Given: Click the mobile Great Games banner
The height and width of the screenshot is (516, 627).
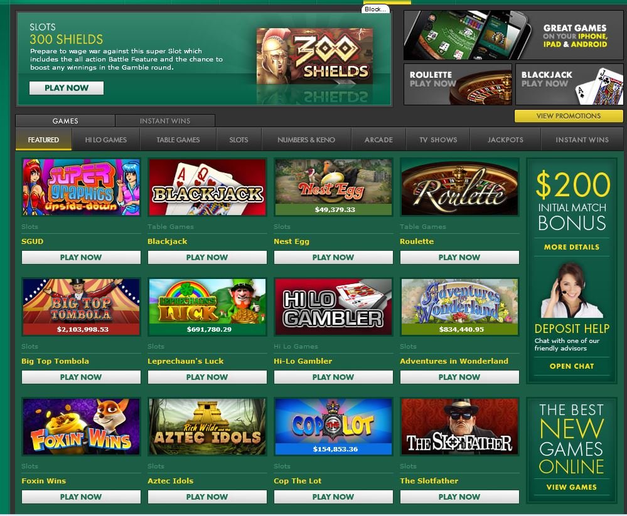Looking at the screenshot, I should coord(513,35).
